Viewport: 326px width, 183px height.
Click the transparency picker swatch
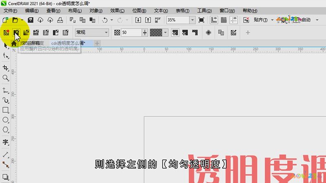click(x=156, y=33)
